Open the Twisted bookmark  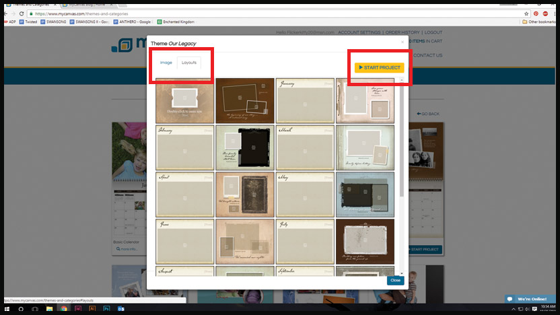pos(28,22)
